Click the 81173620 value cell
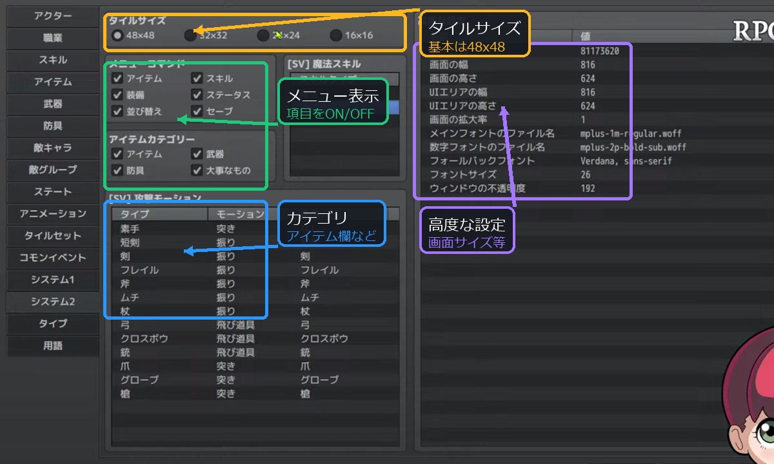The height and width of the screenshot is (464, 774). point(600,51)
